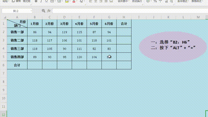Expand the 合并居中 merge dropdown
The height and width of the screenshot is (117, 208).
pyautogui.click(x=129, y=1)
